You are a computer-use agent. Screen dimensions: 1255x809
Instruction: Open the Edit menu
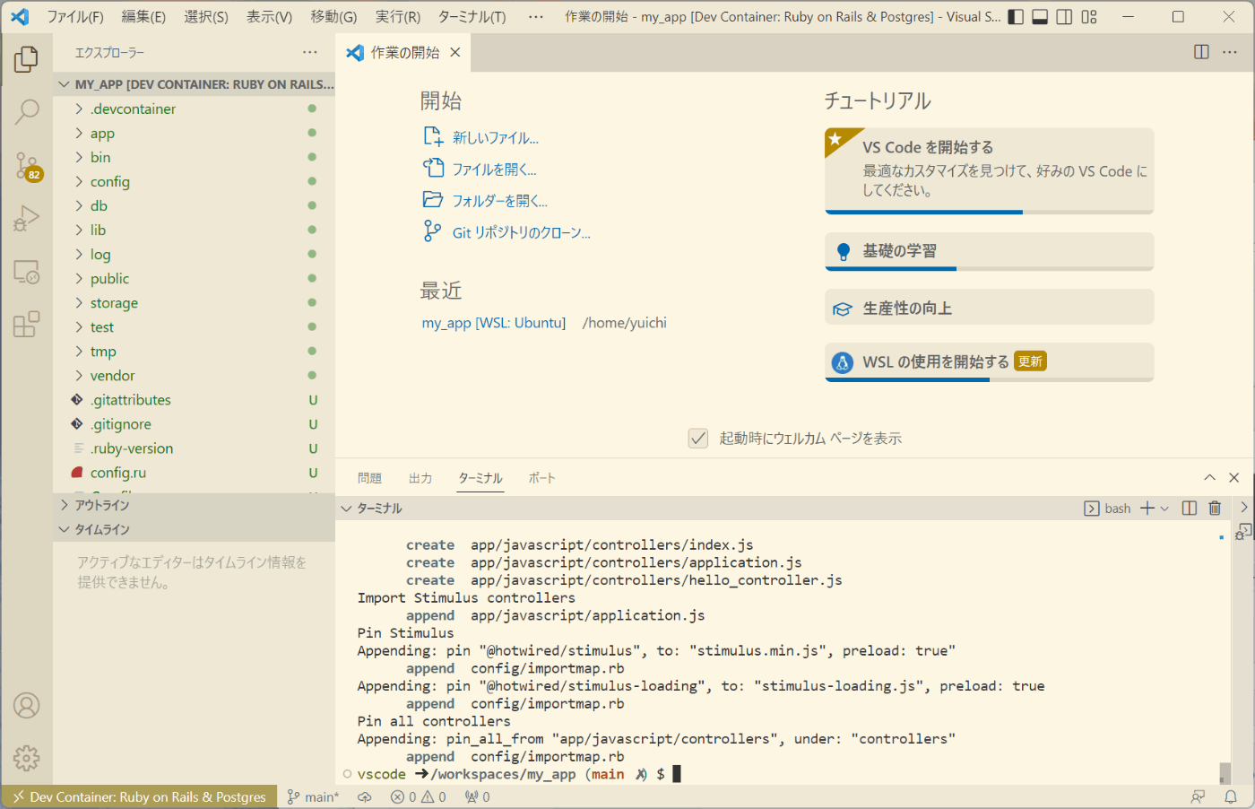click(143, 17)
